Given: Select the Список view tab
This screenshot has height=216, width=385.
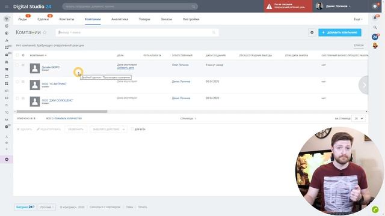Looking at the screenshot, I should point(359,46).
